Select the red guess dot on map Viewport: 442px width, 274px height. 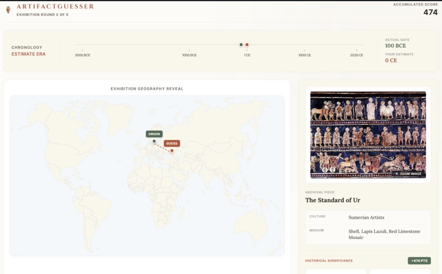(172, 151)
